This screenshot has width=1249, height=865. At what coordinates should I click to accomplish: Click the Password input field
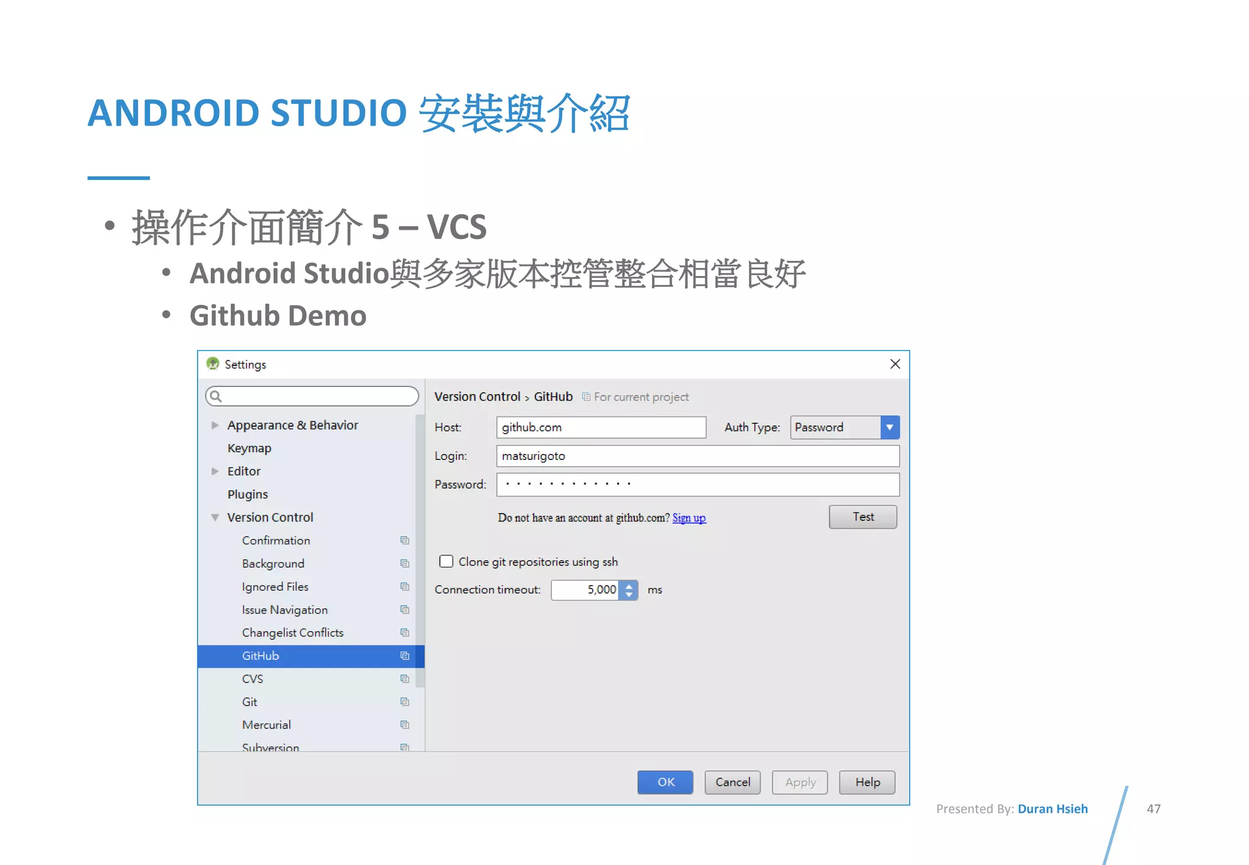pos(698,484)
